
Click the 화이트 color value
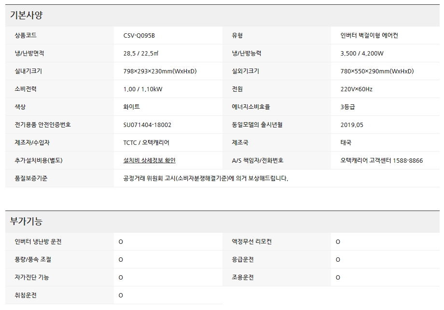tap(131, 107)
